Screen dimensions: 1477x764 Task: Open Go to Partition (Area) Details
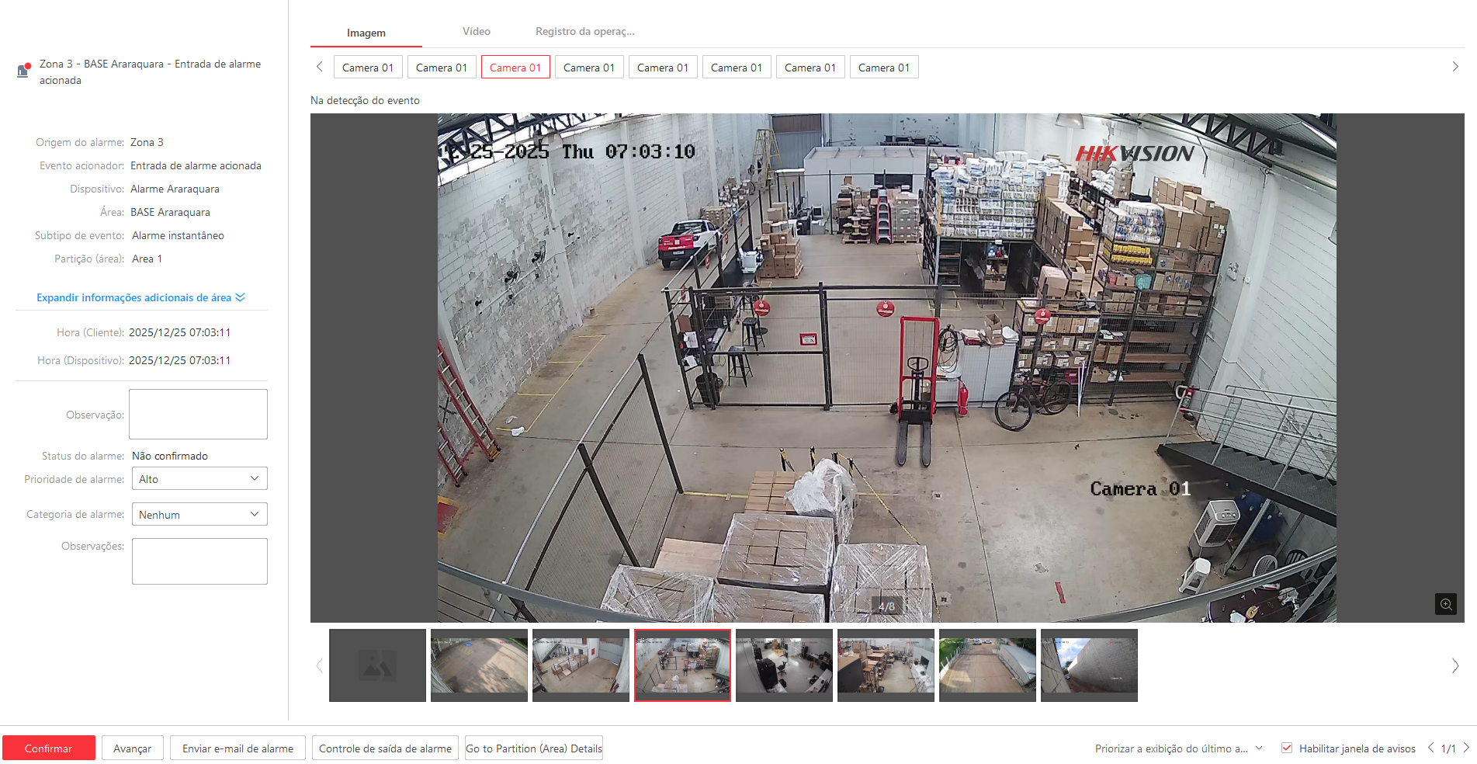(x=534, y=748)
